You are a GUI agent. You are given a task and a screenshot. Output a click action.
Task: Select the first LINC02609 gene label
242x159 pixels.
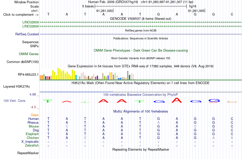click(x=31, y=22)
